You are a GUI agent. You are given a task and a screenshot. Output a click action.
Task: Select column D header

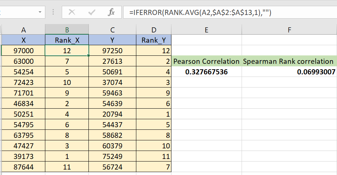point(154,30)
